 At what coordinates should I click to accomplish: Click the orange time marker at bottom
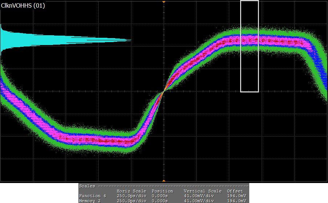[164, 180]
